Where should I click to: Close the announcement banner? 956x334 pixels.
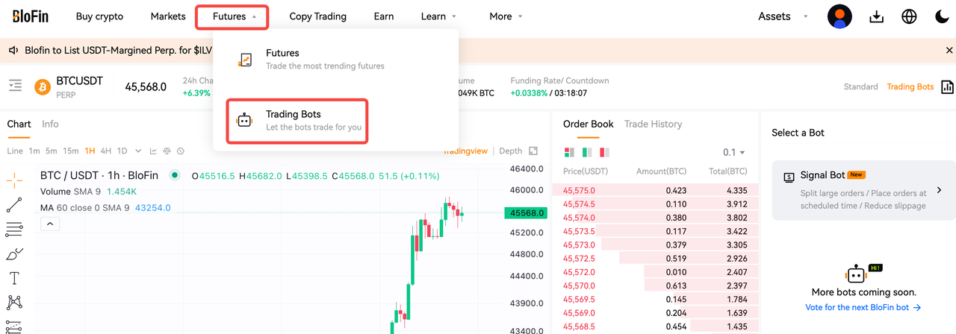(x=949, y=51)
